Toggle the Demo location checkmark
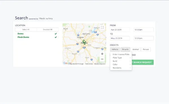The height and width of the screenshot is (104, 169). (x=56, y=34)
